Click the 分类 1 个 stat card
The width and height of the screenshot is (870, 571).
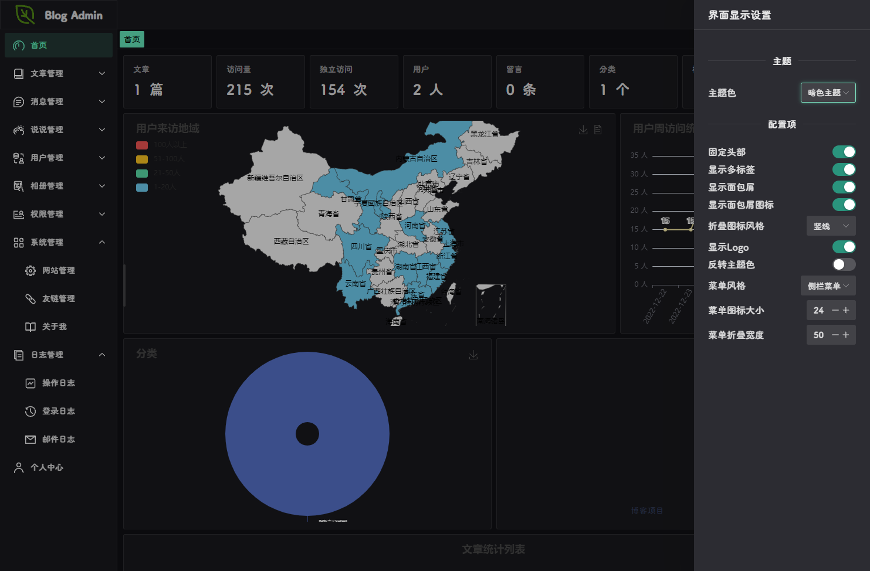click(x=633, y=81)
